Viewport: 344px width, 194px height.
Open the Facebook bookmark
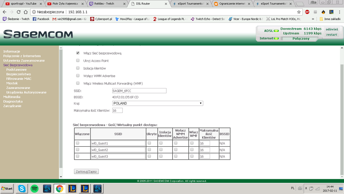pos(41,19)
